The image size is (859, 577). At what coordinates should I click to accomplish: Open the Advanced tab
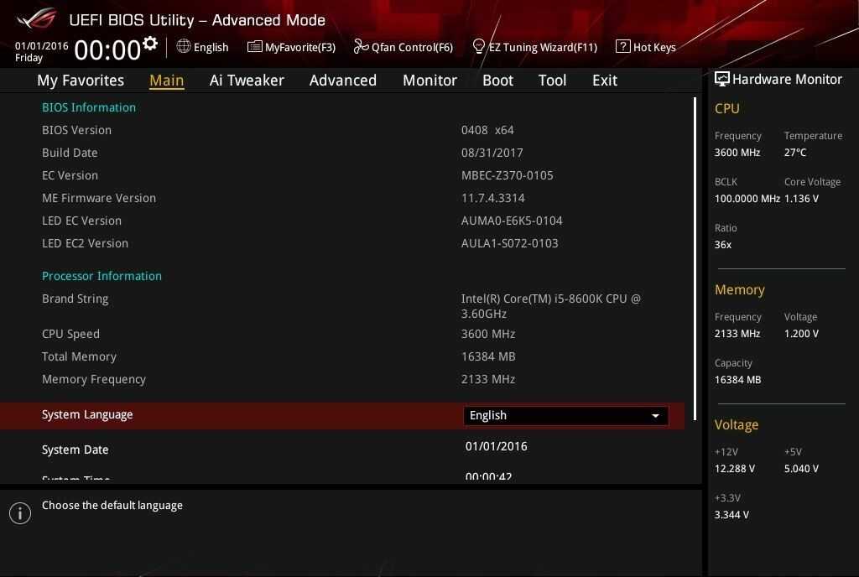click(x=342, y=81)
